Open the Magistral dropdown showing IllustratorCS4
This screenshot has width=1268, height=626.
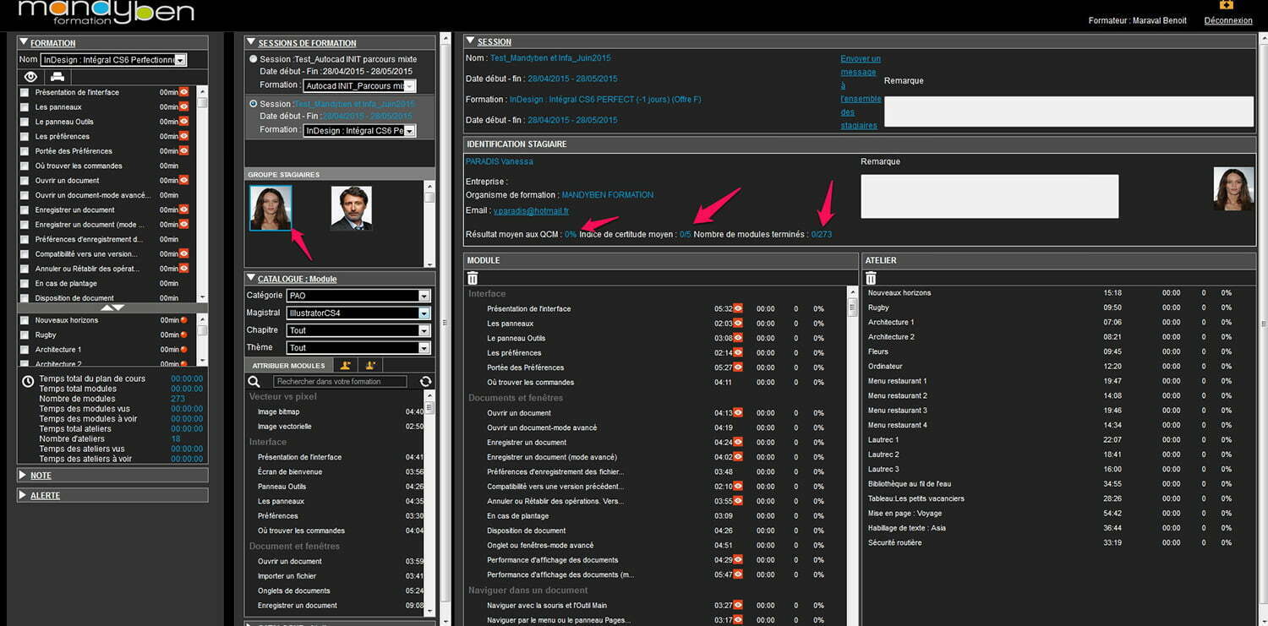(358, 313)
